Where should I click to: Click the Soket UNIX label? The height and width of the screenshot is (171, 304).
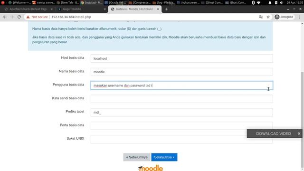click(x=75, y=138)
